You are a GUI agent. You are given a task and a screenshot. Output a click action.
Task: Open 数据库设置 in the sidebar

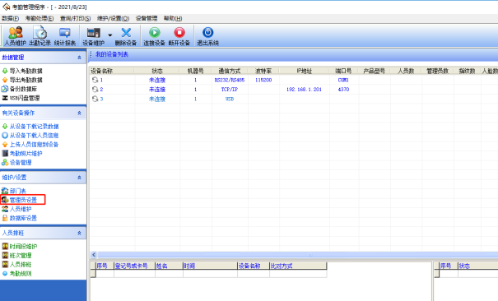(x=23, y=218)
